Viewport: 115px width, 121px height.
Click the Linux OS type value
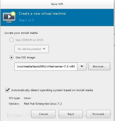(27, 98)
